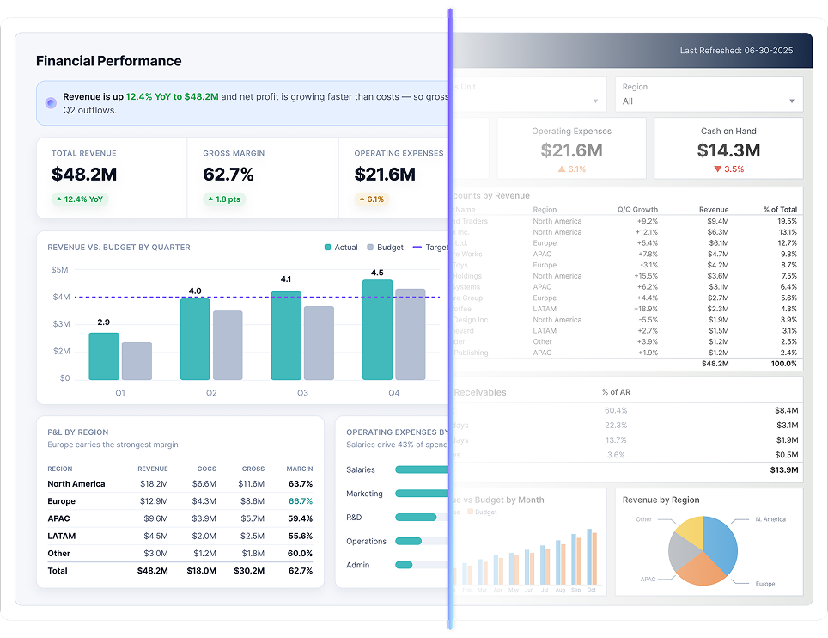The height and width of the screenshot is (638, 828).
Task: Click the -5.5% growth cell
Action: [x=648, y=320]
